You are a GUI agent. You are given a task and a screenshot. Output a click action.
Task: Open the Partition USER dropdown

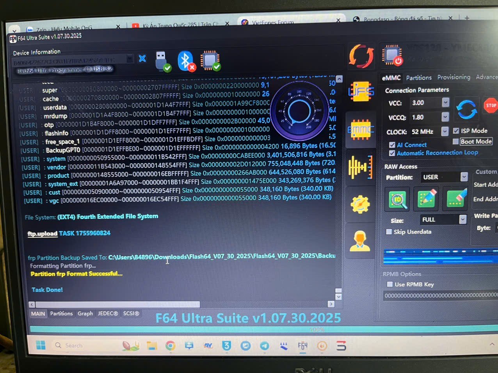pos(464,177)
